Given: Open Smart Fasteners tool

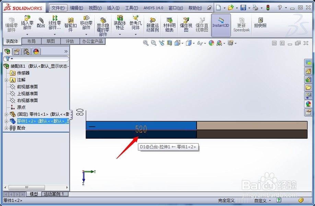Looking at the screenshot, I should [x=70, y=25].
